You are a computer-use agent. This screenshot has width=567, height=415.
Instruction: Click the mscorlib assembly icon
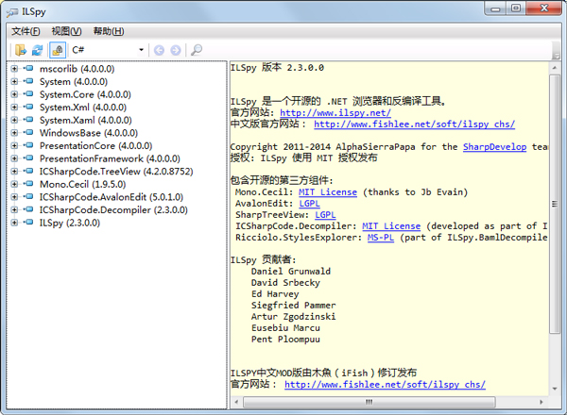(x=28, y=68)
